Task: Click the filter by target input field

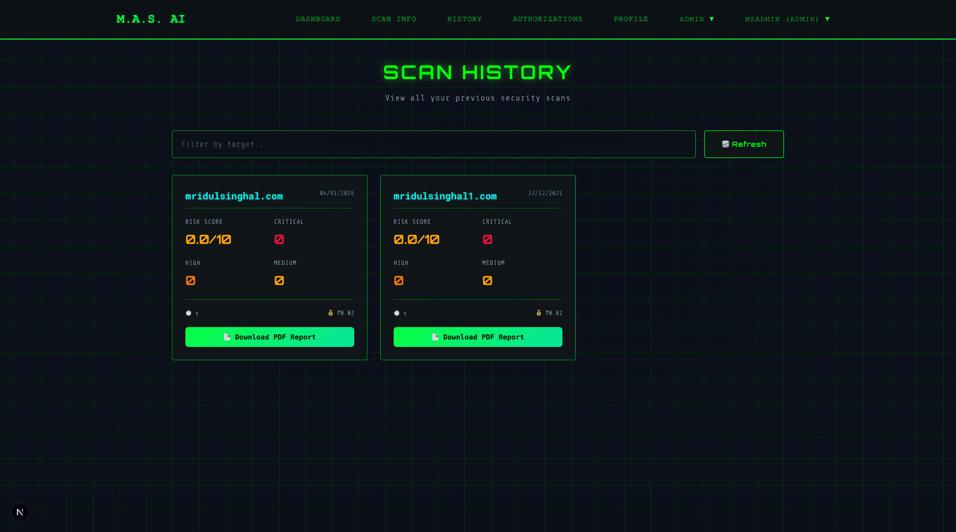Action: 433,144
